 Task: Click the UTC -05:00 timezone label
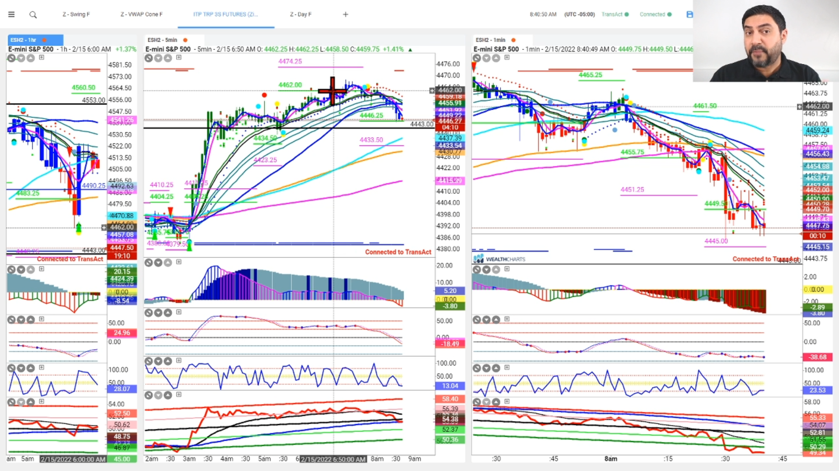coord(579,14)
